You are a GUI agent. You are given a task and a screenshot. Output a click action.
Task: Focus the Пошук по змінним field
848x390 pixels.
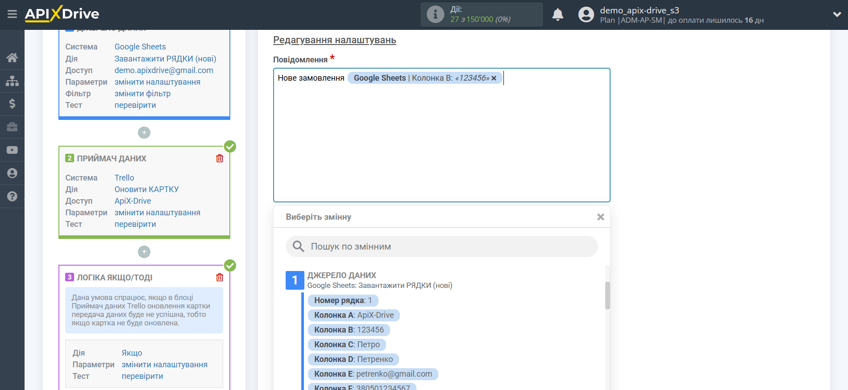tap(441, 246)
